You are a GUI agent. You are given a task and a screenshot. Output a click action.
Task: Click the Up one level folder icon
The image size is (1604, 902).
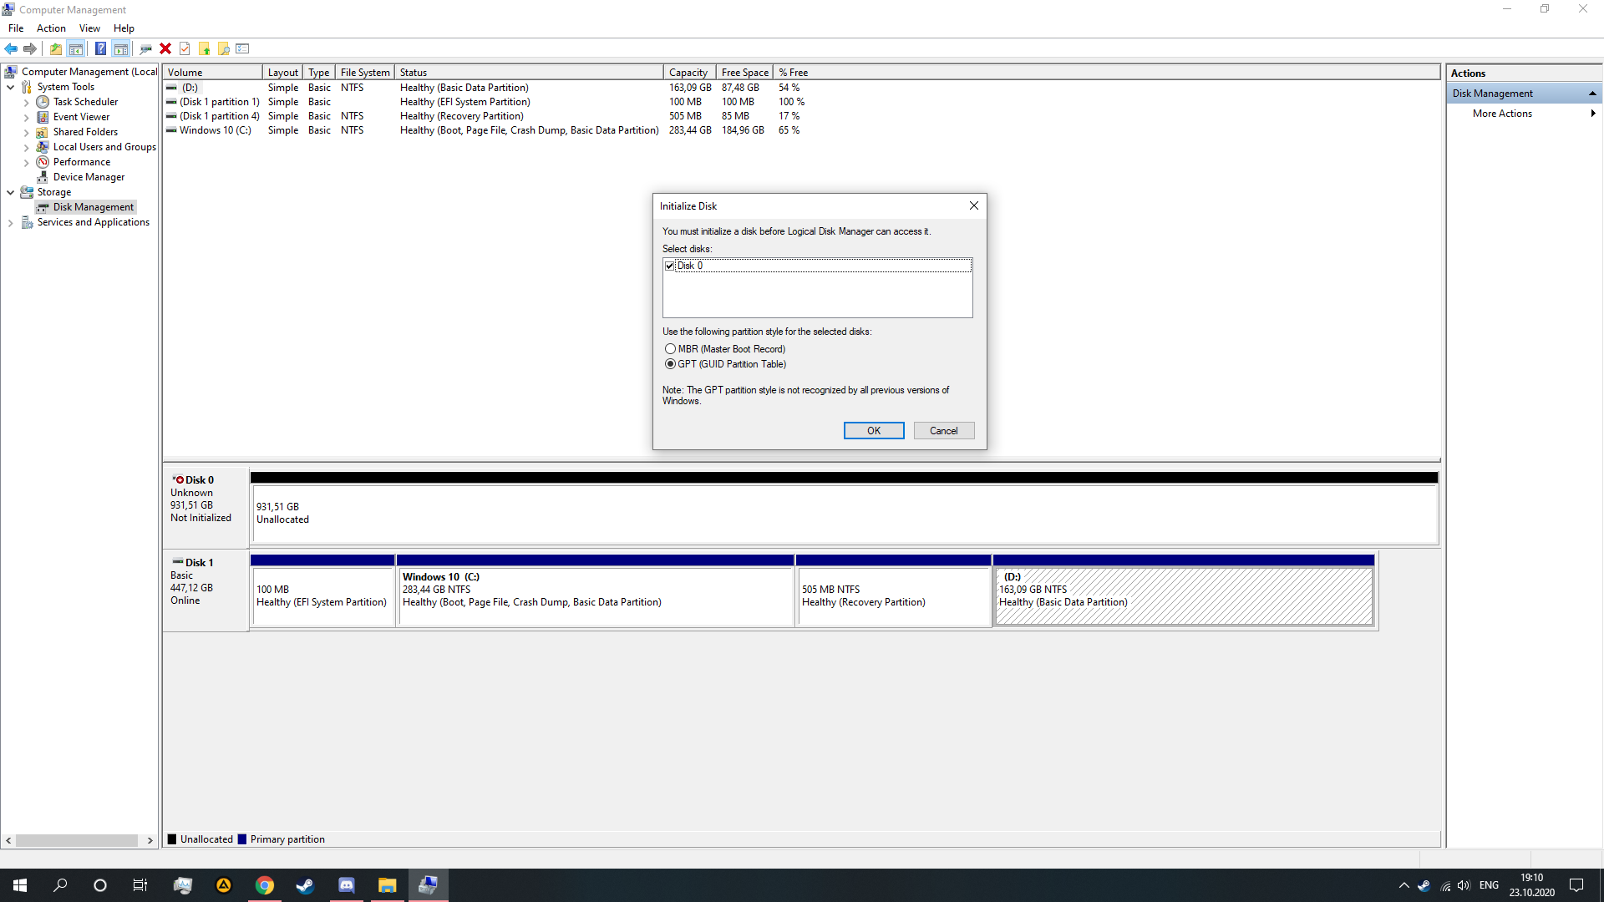tap(56, 48)
